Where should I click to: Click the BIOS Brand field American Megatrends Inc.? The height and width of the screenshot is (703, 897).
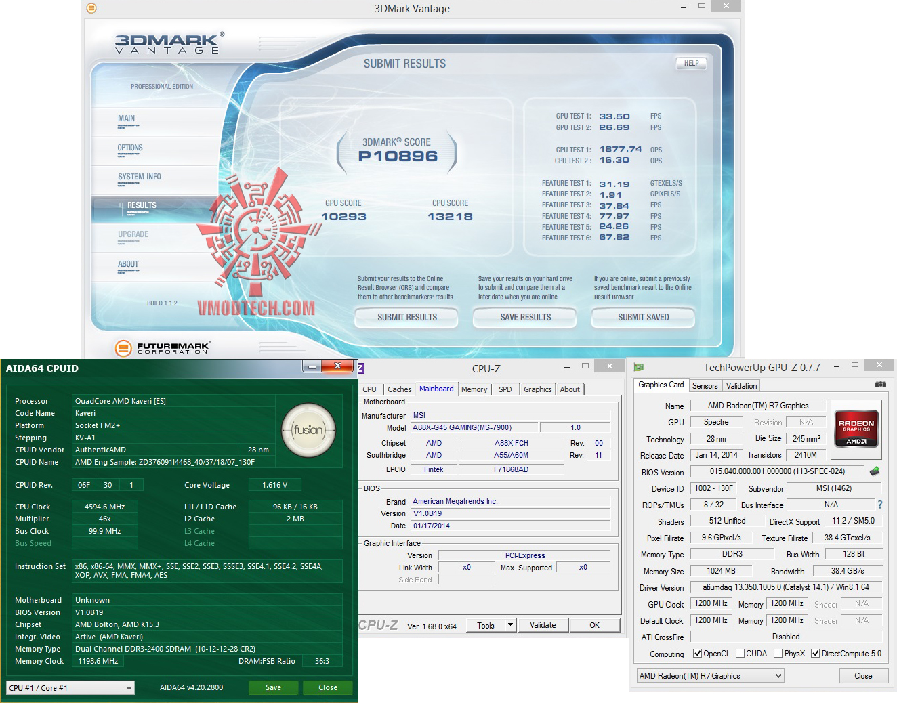tap(511, 502)
